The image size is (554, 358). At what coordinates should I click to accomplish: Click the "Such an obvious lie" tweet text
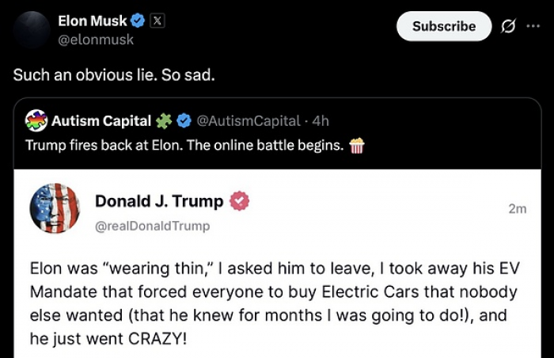[x=113, y=75]
